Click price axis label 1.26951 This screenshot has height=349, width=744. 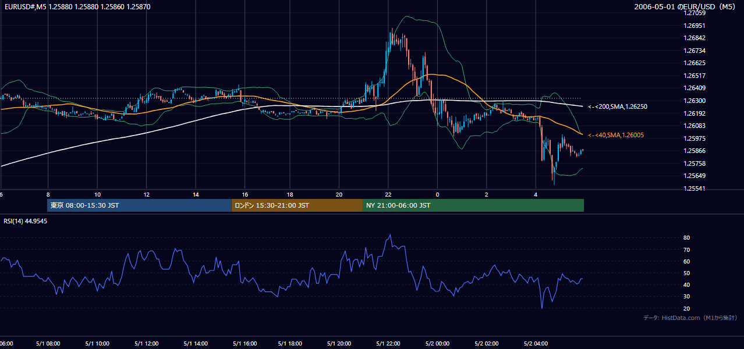pos(694,26)
